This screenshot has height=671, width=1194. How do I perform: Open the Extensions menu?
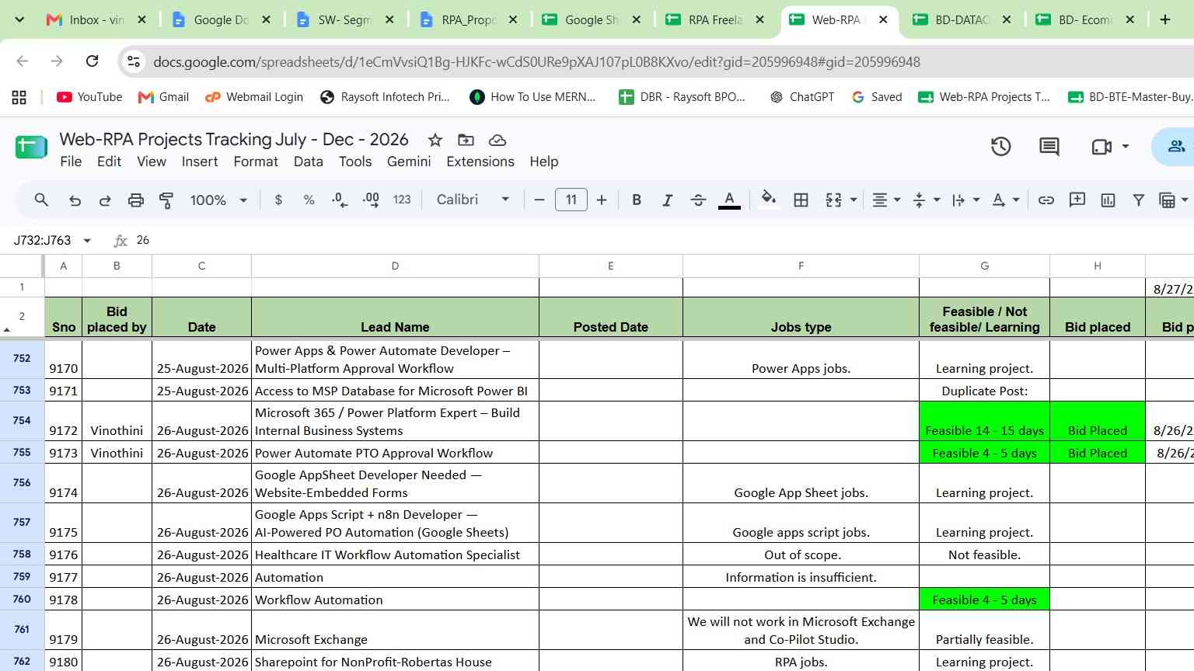tap(480, 162)
